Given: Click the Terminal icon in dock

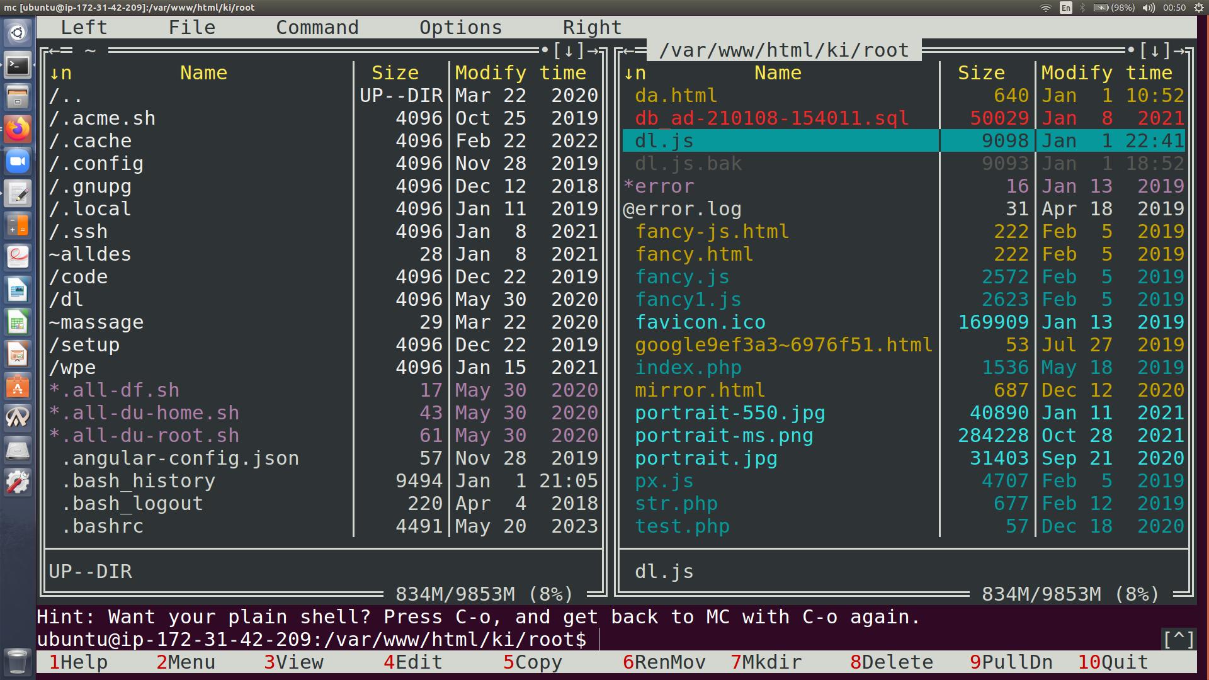Looking at the screenshot, I should pos(18,65).
